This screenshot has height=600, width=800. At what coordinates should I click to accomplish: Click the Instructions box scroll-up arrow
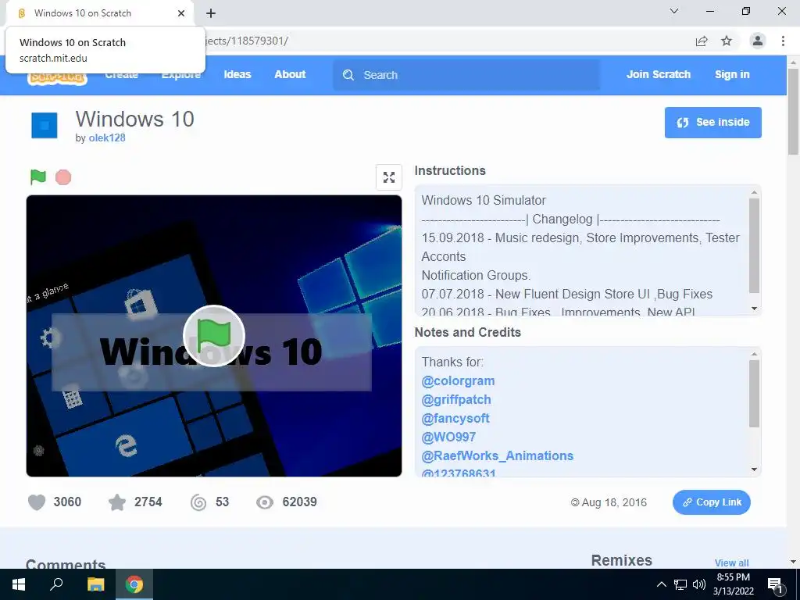tap(754, 192)
